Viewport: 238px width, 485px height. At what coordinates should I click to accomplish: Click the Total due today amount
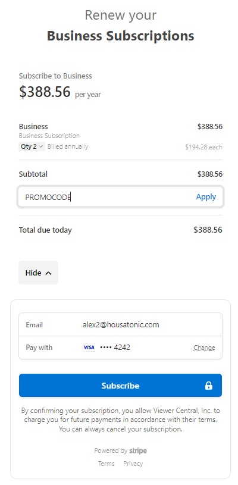point(208,230)
